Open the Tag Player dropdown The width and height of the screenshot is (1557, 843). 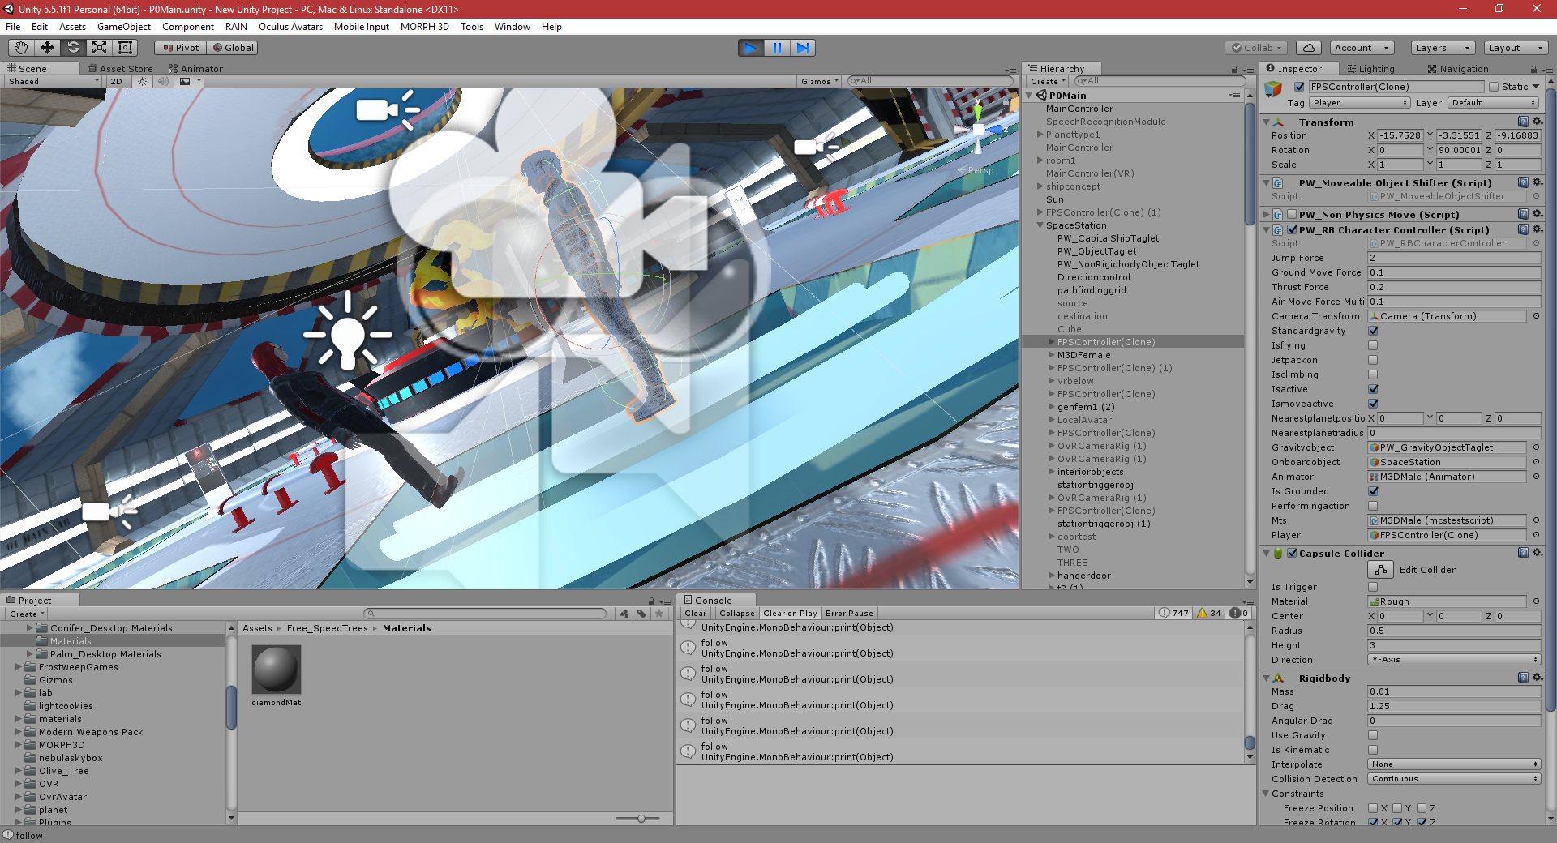click(1360, 103)
